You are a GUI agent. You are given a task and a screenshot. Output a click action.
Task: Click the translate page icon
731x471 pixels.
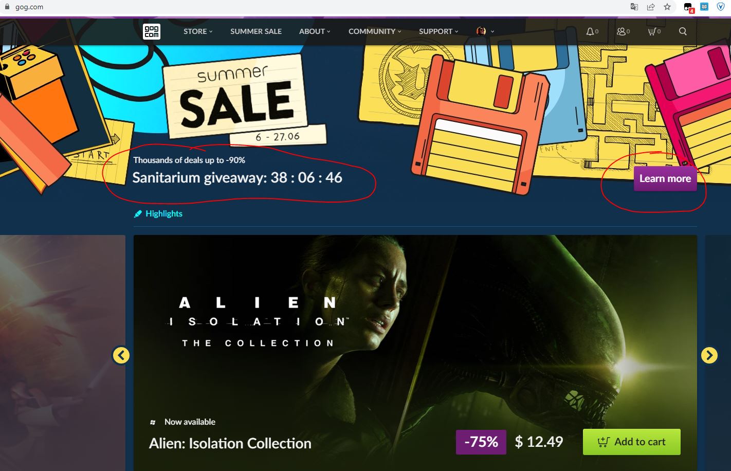tap(634, 7)
